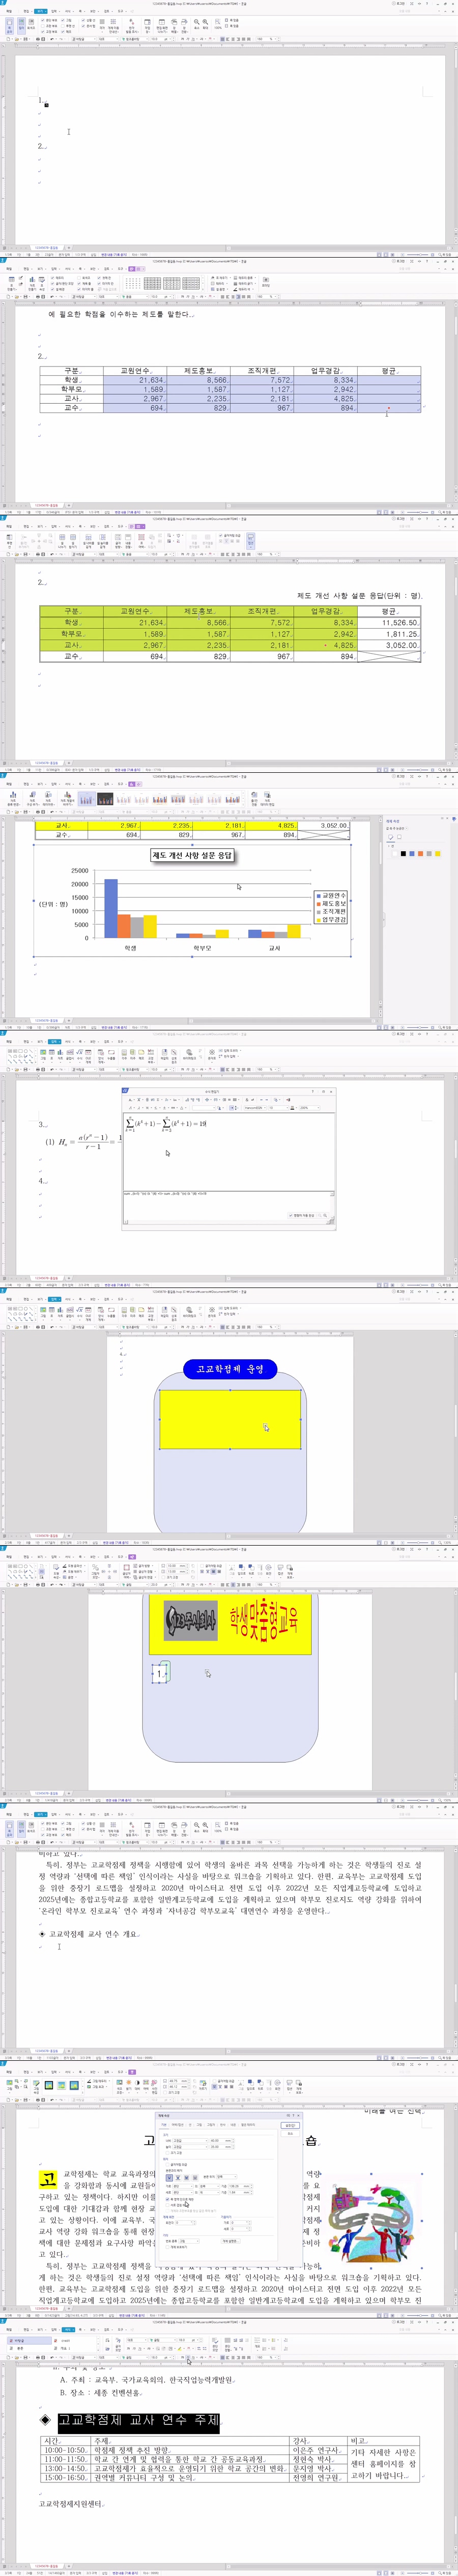Check the 글자처럼 취급 option

pyautogui.click(x=168, y=2165)
